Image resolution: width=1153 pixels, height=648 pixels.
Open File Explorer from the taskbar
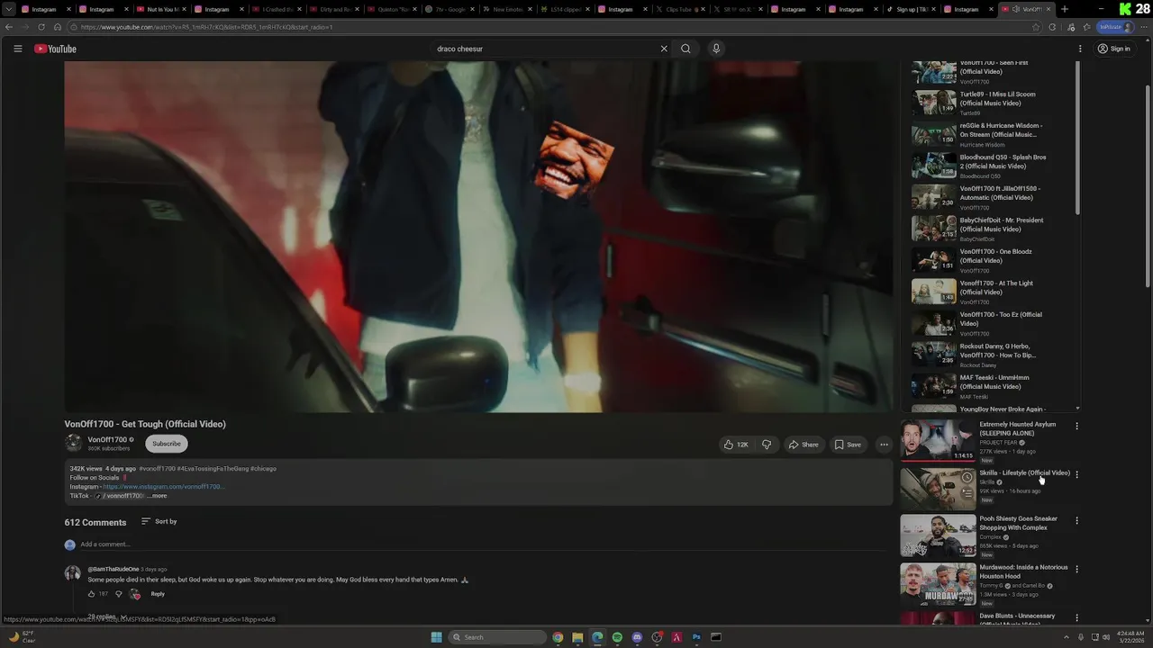click(577, 637)
